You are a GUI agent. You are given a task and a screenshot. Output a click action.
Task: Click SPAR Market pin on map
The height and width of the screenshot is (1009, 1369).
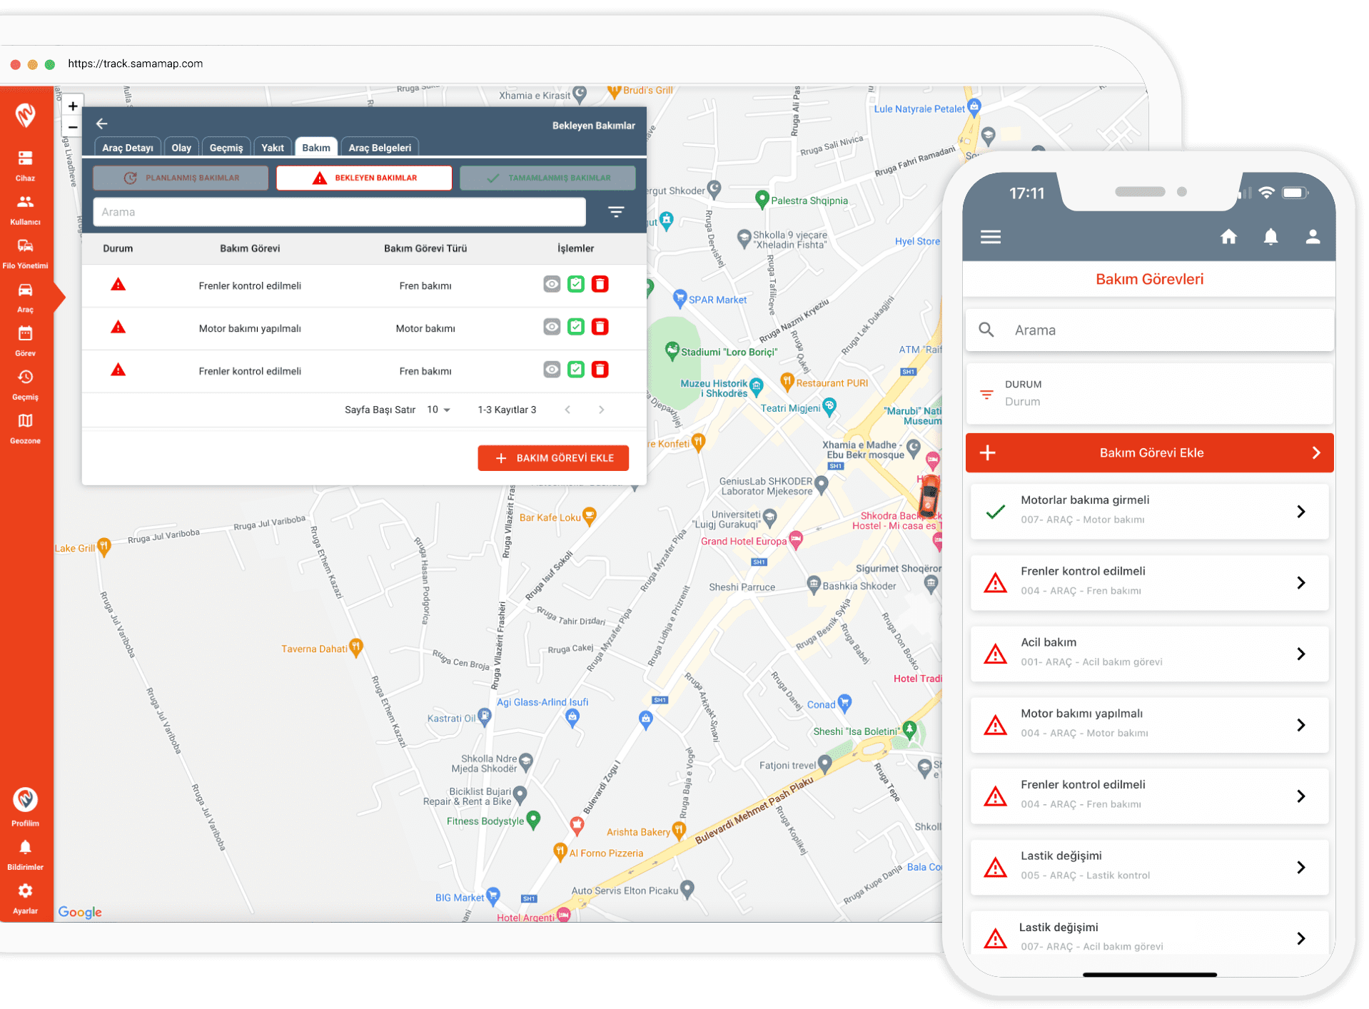(680, 299)
